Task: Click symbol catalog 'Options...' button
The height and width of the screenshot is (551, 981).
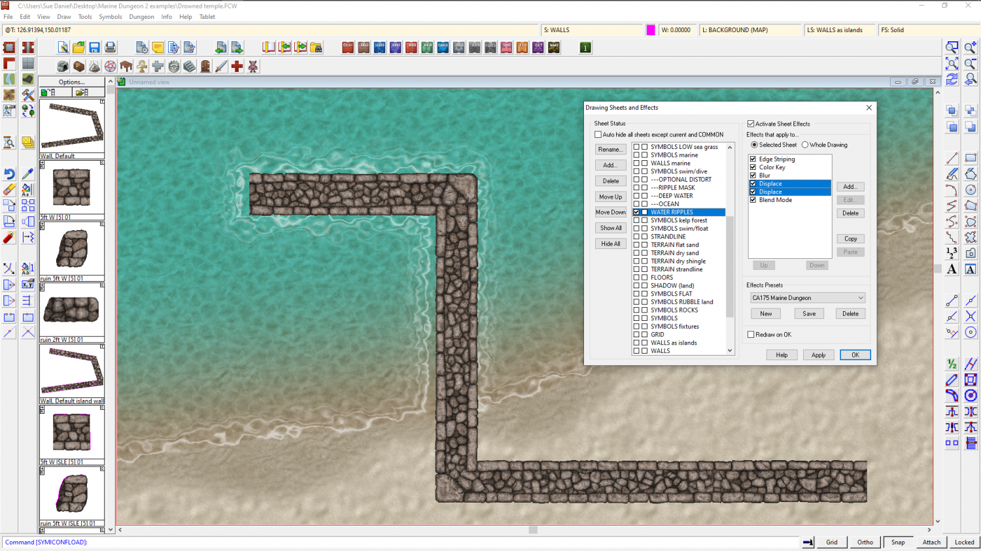Action: click(x=72, y=82)
